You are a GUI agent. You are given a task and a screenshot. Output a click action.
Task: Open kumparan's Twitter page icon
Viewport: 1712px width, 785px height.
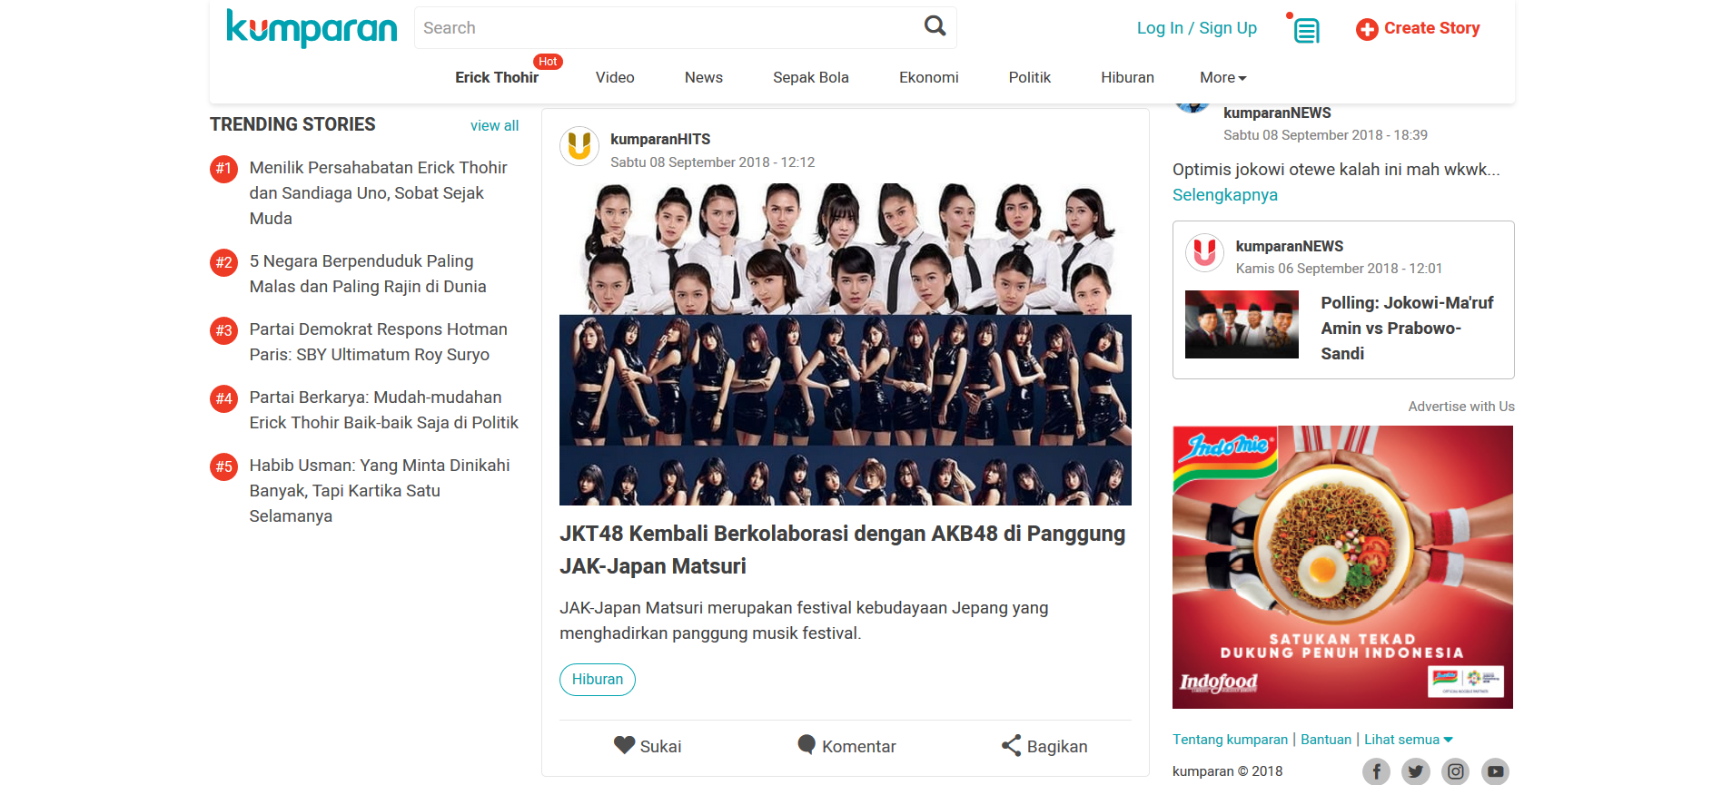1415,771
